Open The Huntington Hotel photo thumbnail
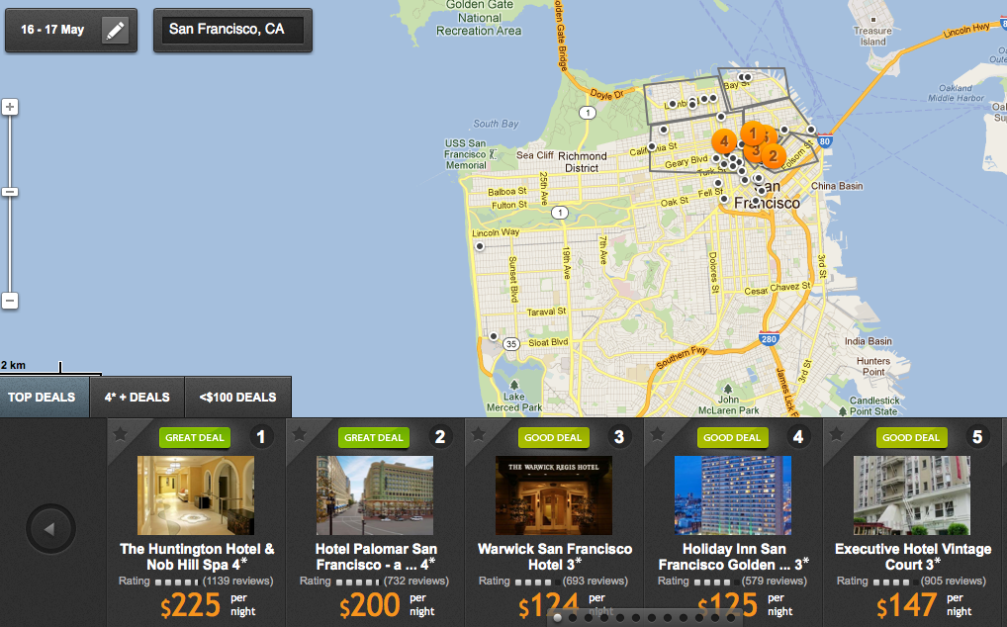Image resolution: width=1007 pixels, height=627 pixels. pyautogui.click(x=196, y=495)
